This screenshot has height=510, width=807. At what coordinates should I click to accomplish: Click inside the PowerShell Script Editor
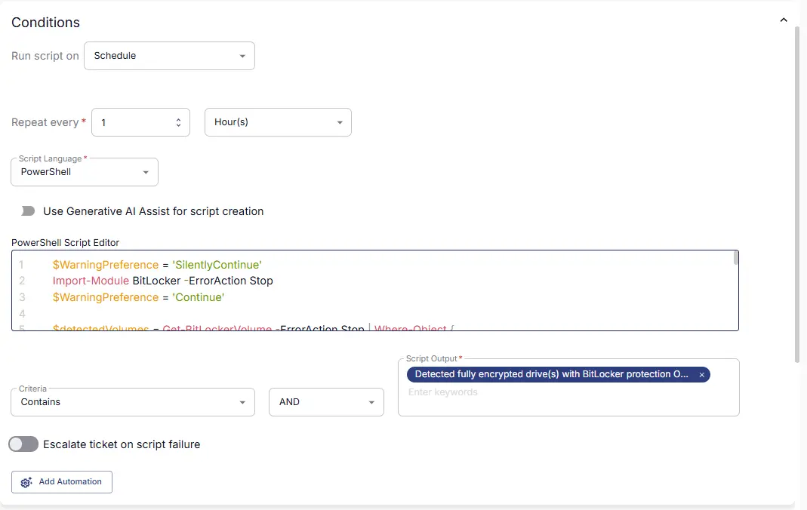(375, 290)
